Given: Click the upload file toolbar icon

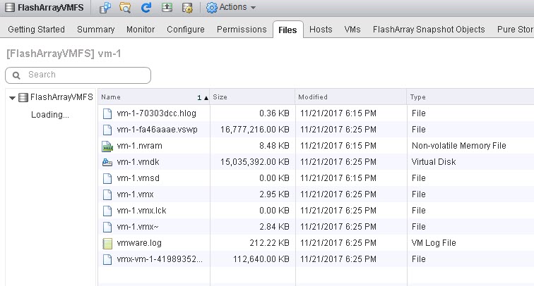Looking at the screenshot, I should click(167, 8).
